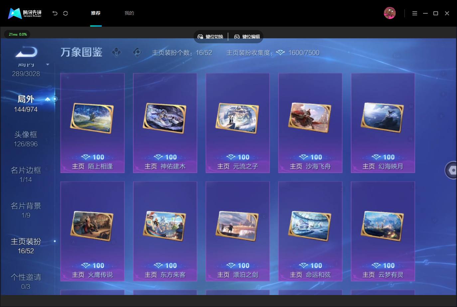Click the 键位编辑 gamepad icon
This screenshot has width=457, height=307.
coord(237,37)
